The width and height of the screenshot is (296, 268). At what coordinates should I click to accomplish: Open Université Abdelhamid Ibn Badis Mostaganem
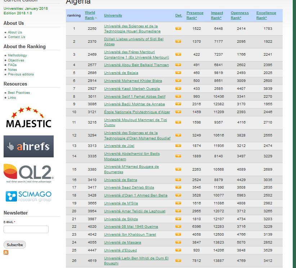click(132, 156)
